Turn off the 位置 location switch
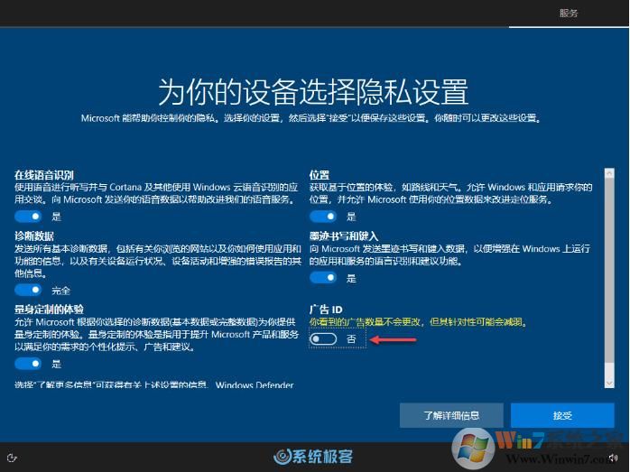Screen dimensions: 630x472 (x=323, y=217)
